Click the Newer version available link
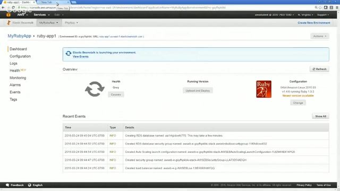The height and width of the screenshot is (191, 340). click(x=298, y=95)
